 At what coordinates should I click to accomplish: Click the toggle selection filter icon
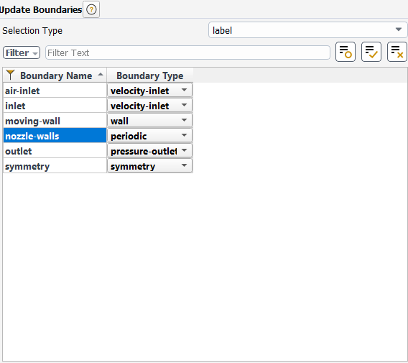tap(346, 52)
